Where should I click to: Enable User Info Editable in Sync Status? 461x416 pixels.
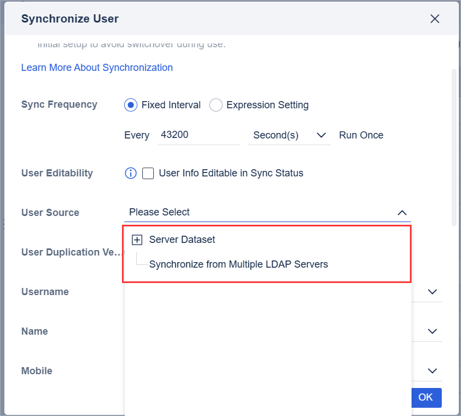(x=148, y=174)
